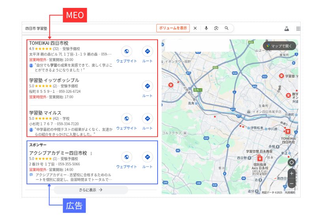The width and height of the screenshot is (316, 217).
Task: Click 営業開始: 17:00 hours text
Action: click(61, 97)
